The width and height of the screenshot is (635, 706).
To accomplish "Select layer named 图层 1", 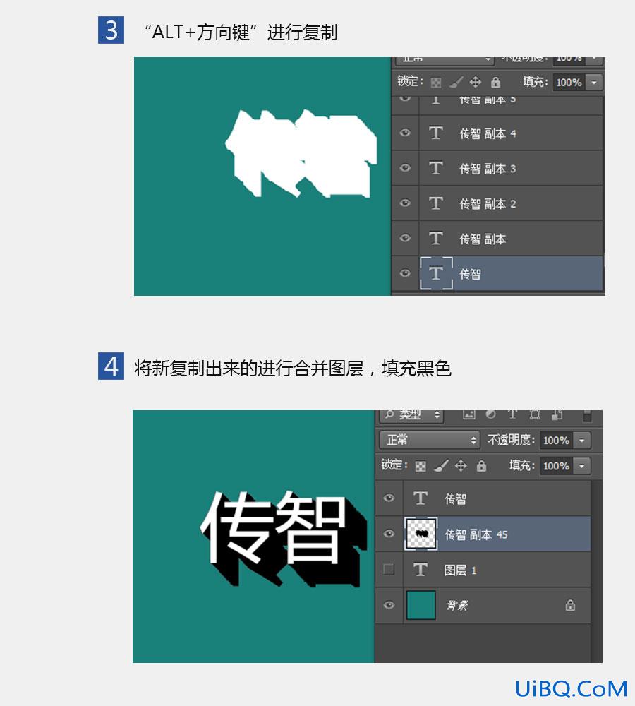I will (x=461, y=570).
